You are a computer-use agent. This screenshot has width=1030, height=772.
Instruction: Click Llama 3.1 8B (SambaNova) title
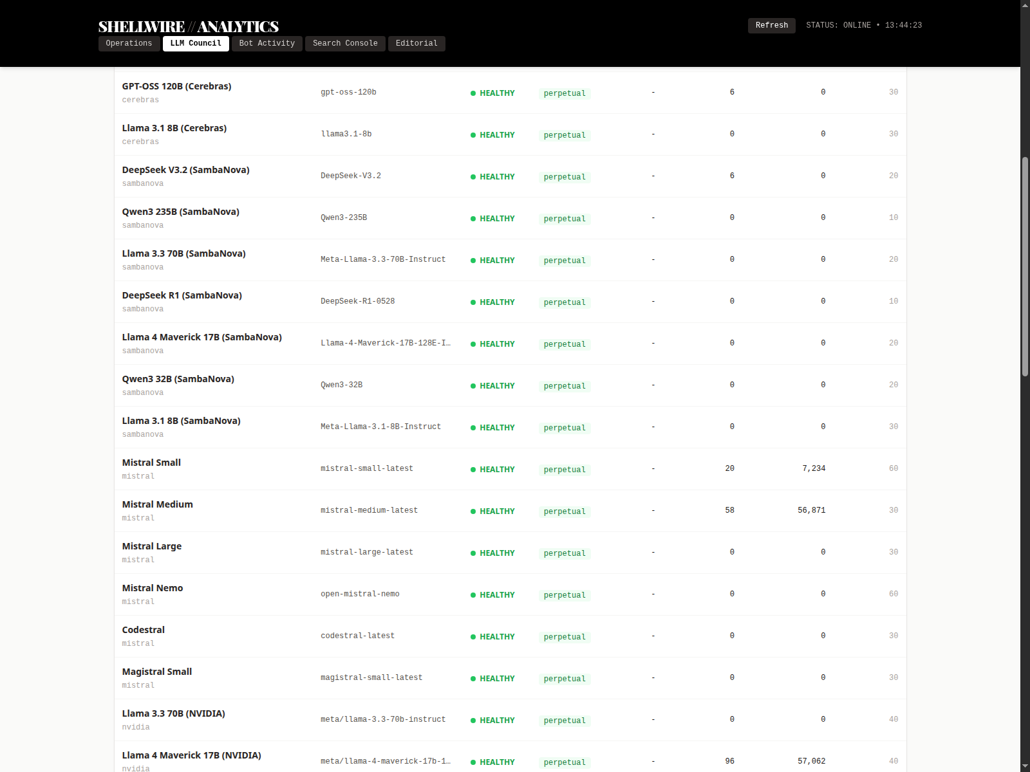pos(181,421)
